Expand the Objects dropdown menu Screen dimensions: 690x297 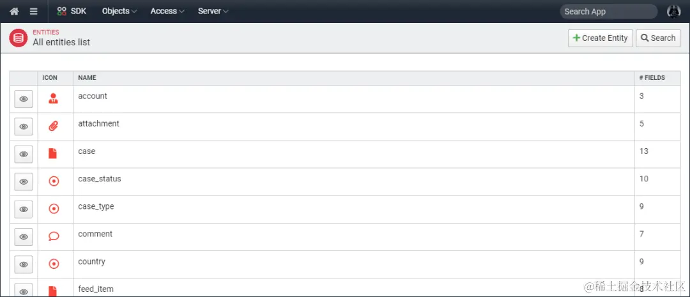(119, 11)
